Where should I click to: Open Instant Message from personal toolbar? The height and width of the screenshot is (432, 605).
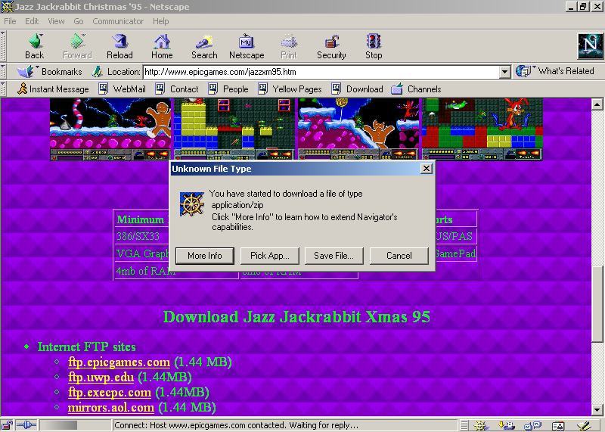point(53,89)
